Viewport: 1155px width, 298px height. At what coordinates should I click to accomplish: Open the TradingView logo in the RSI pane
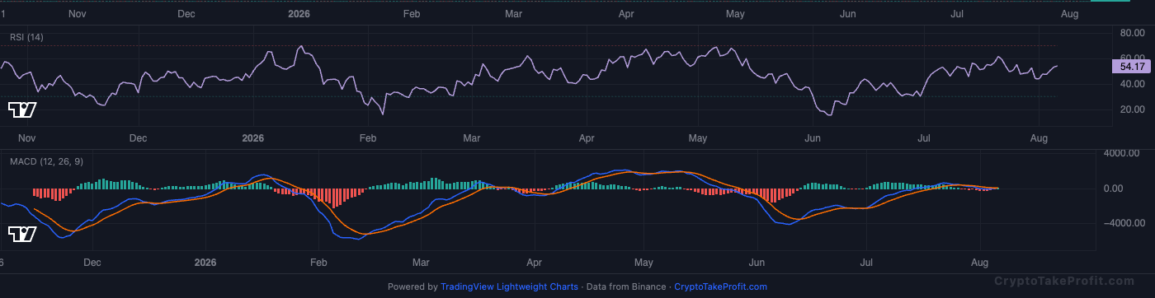(x=22, y=109)
